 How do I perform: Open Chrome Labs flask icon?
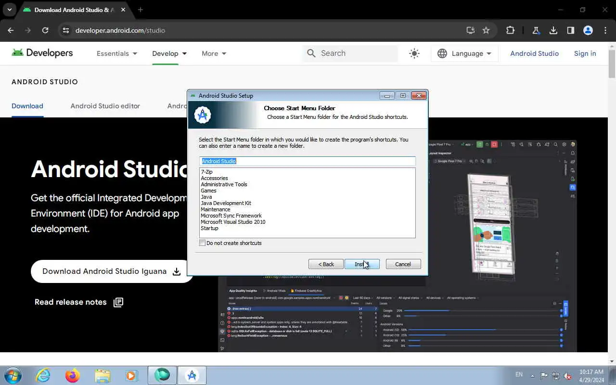click(x=536, y=30)
